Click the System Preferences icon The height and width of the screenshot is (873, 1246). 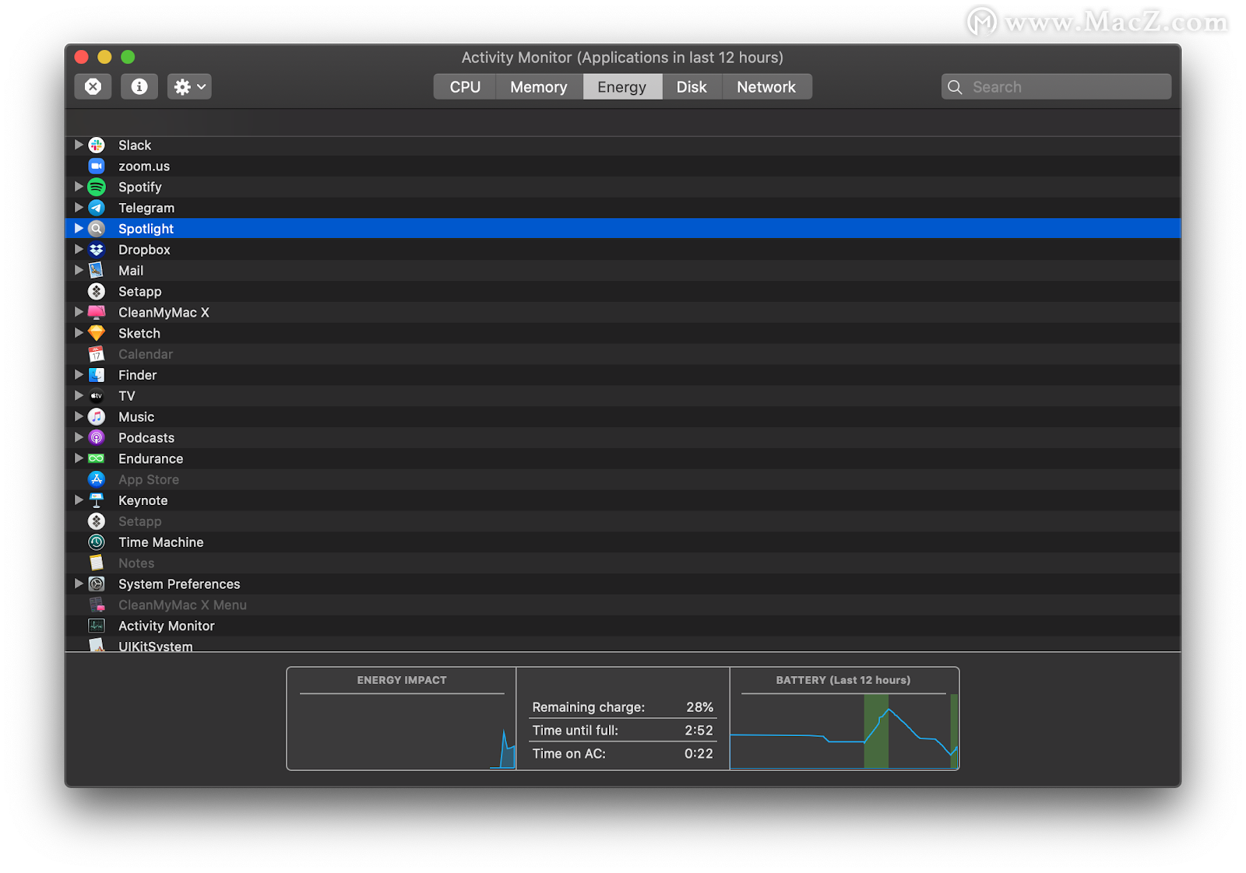tap(97, 584)
